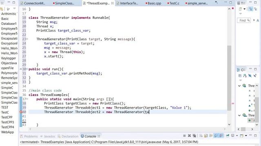
Task: Click the Open Console icon
Action: pyautogui.click(x=242, y=136)
